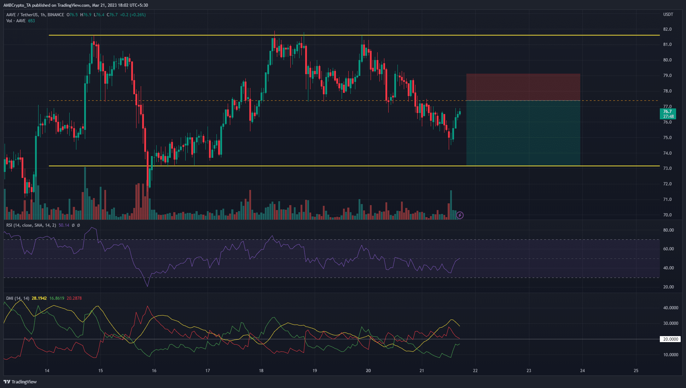Select the open value O76.5 in the legend
Screen dimensions: 686x388
(72, 15)
